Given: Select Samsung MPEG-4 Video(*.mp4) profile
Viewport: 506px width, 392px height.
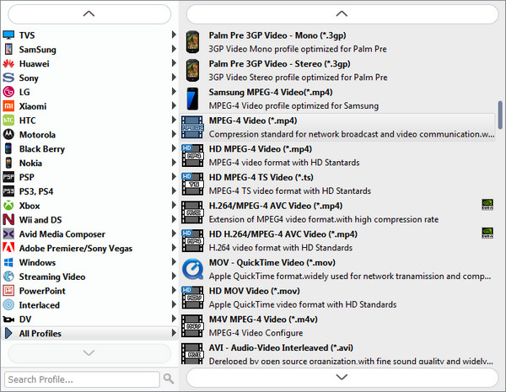Looking at the screenshot, I should click(x=337, y=99).
